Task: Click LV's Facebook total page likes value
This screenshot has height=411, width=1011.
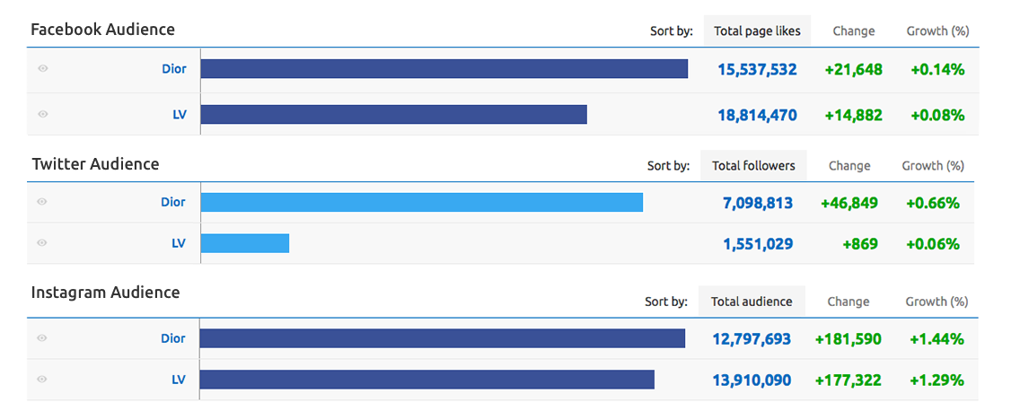Action: pyautogui.click(x=757, y=115)
